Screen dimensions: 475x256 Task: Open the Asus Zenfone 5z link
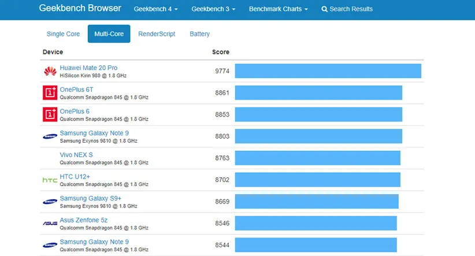tap(83, 220)
